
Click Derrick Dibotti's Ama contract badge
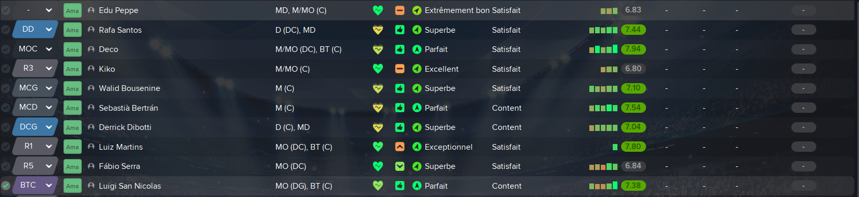click(x=72, y=127)
